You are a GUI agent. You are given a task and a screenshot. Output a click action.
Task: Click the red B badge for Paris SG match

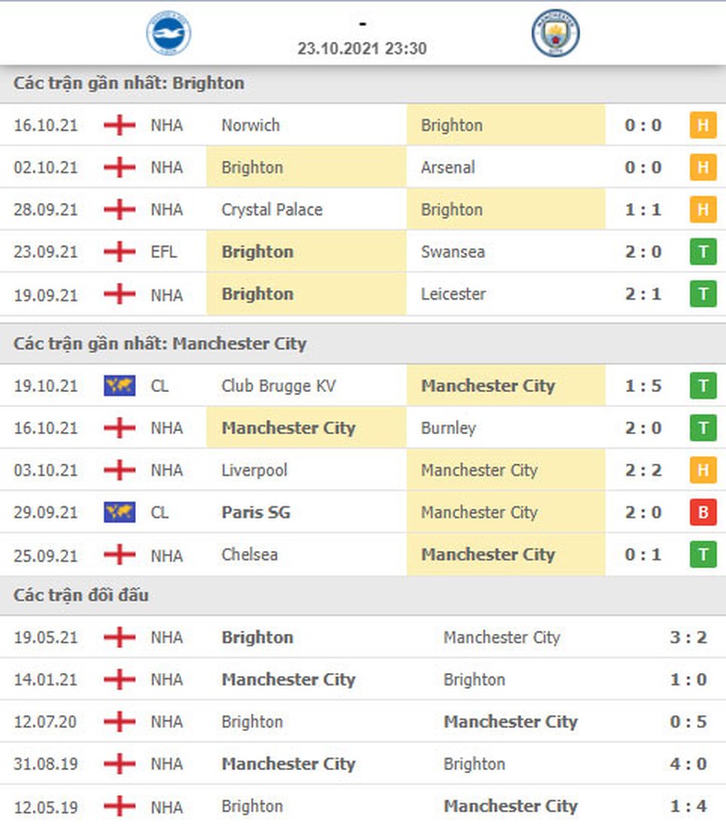[703, 512]
